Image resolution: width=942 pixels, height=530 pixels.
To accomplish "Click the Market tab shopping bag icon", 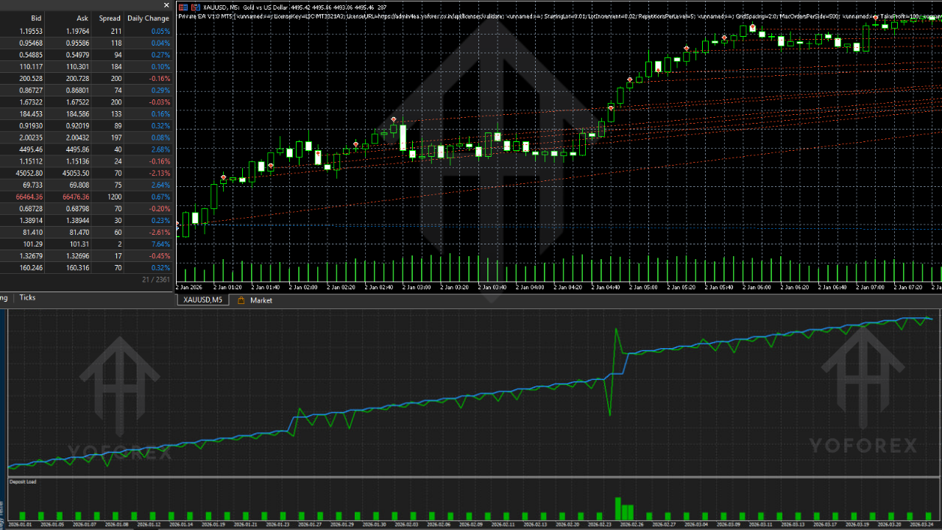I will pyautogui.click(x=241, y=300).
